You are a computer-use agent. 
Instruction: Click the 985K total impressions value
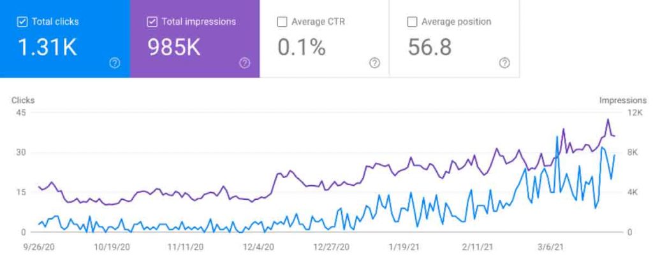174,48
